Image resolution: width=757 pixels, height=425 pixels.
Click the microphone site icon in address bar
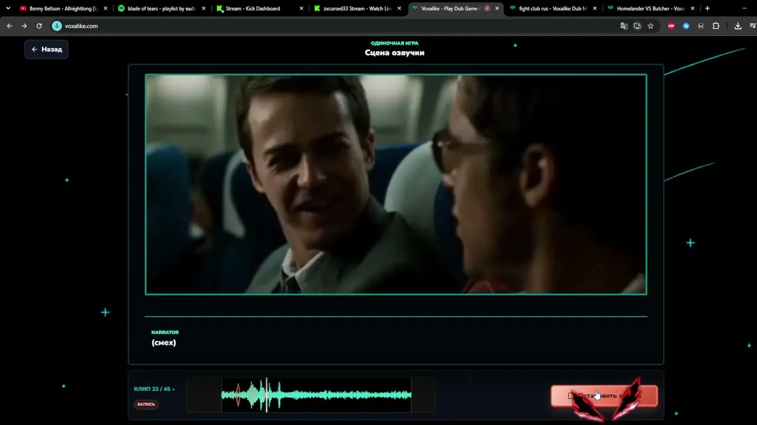(57, 26)
